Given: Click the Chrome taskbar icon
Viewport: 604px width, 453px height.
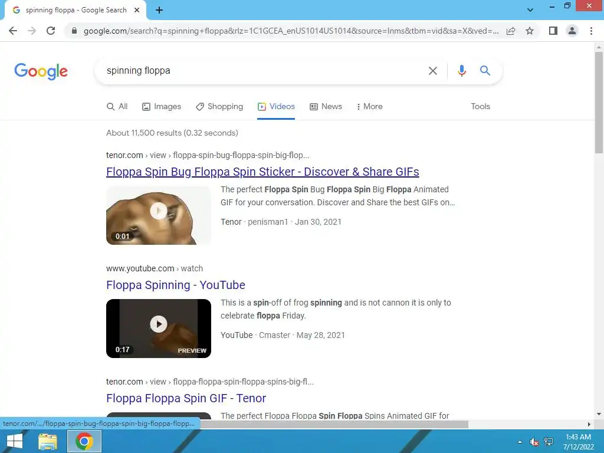Looking at the screenshot, I should point(84,441).
